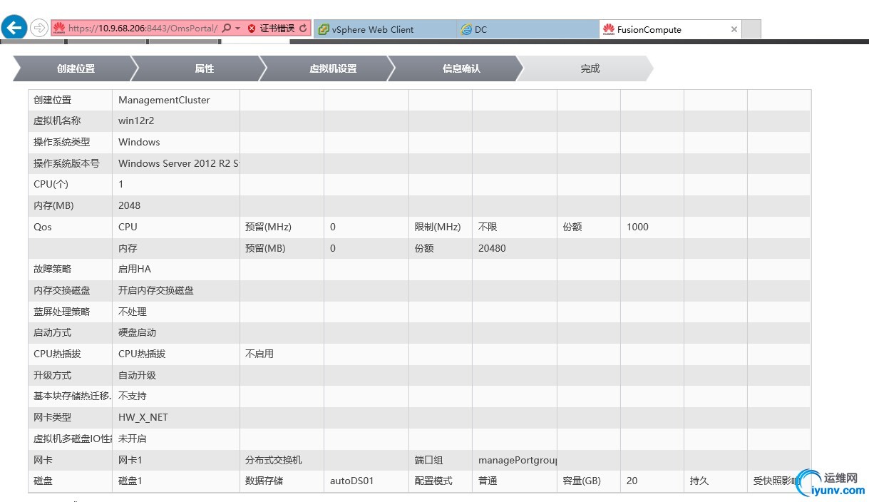Image resolution: width=869 pixels, height=502 pixels.
Task: Click the 普通 configuration mode value
Action: tap(488, 481)
